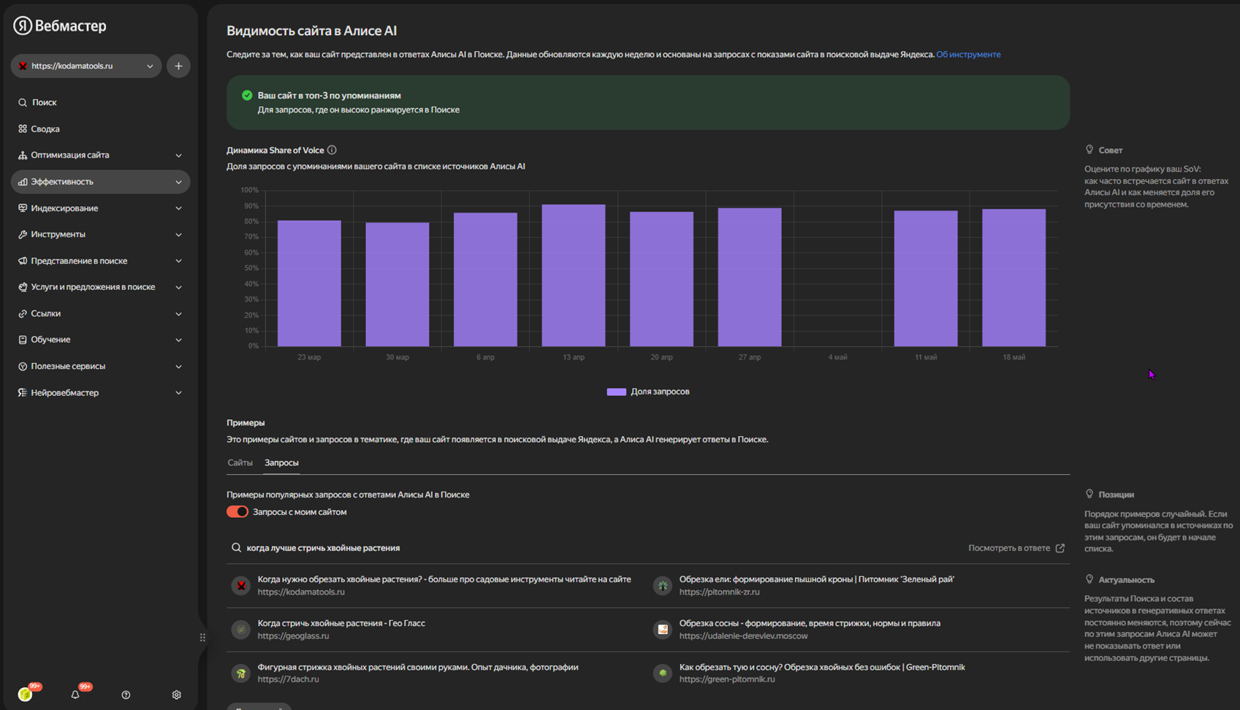Expand the Нейровебмастер chevron
The image size is (1240, 710).
click(178, 393)
